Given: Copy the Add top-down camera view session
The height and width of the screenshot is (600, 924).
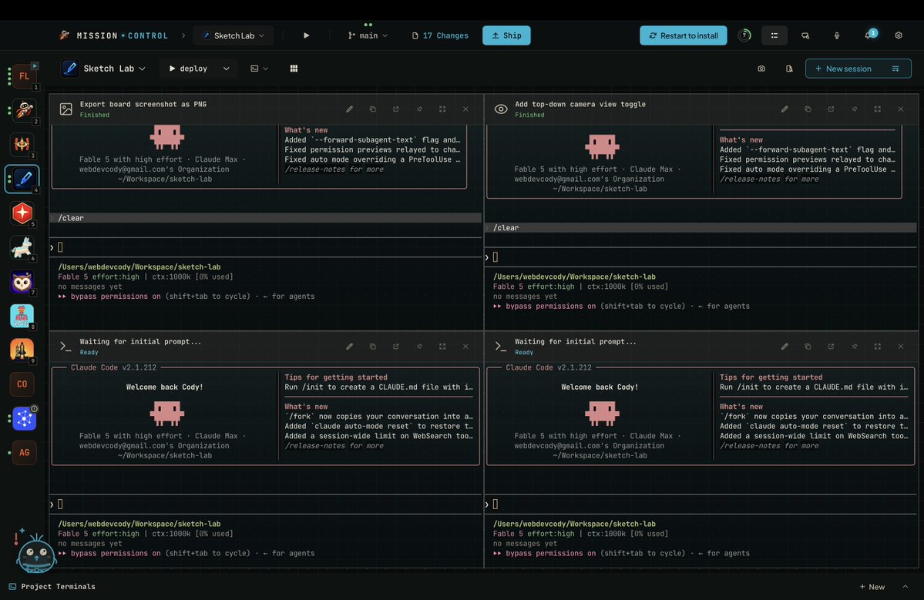Looking at the screenshot, I should tap(808, 109).
